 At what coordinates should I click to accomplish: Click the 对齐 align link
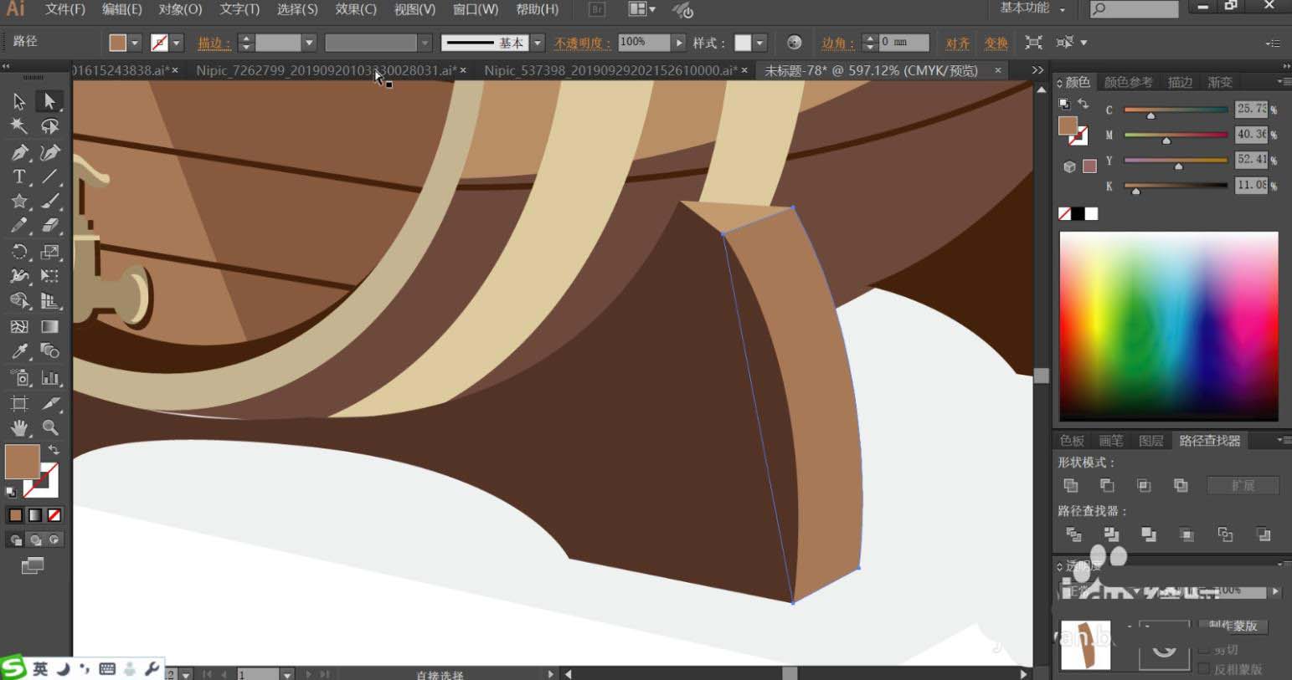coord(957,43)
